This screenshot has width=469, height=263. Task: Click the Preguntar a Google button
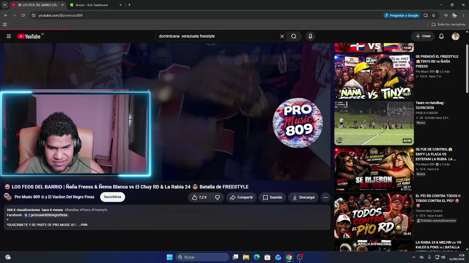pyautogui.click(x=401, y=15)
